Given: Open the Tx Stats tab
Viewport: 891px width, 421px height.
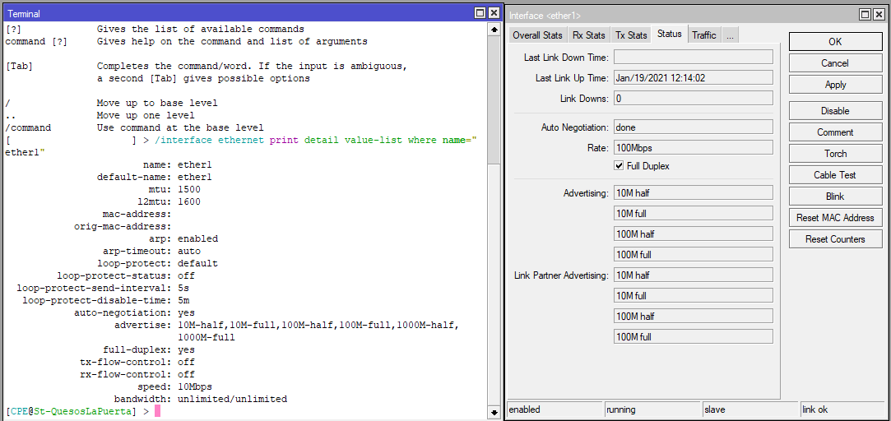Looking at the screenshot, I should click(631, 35).
